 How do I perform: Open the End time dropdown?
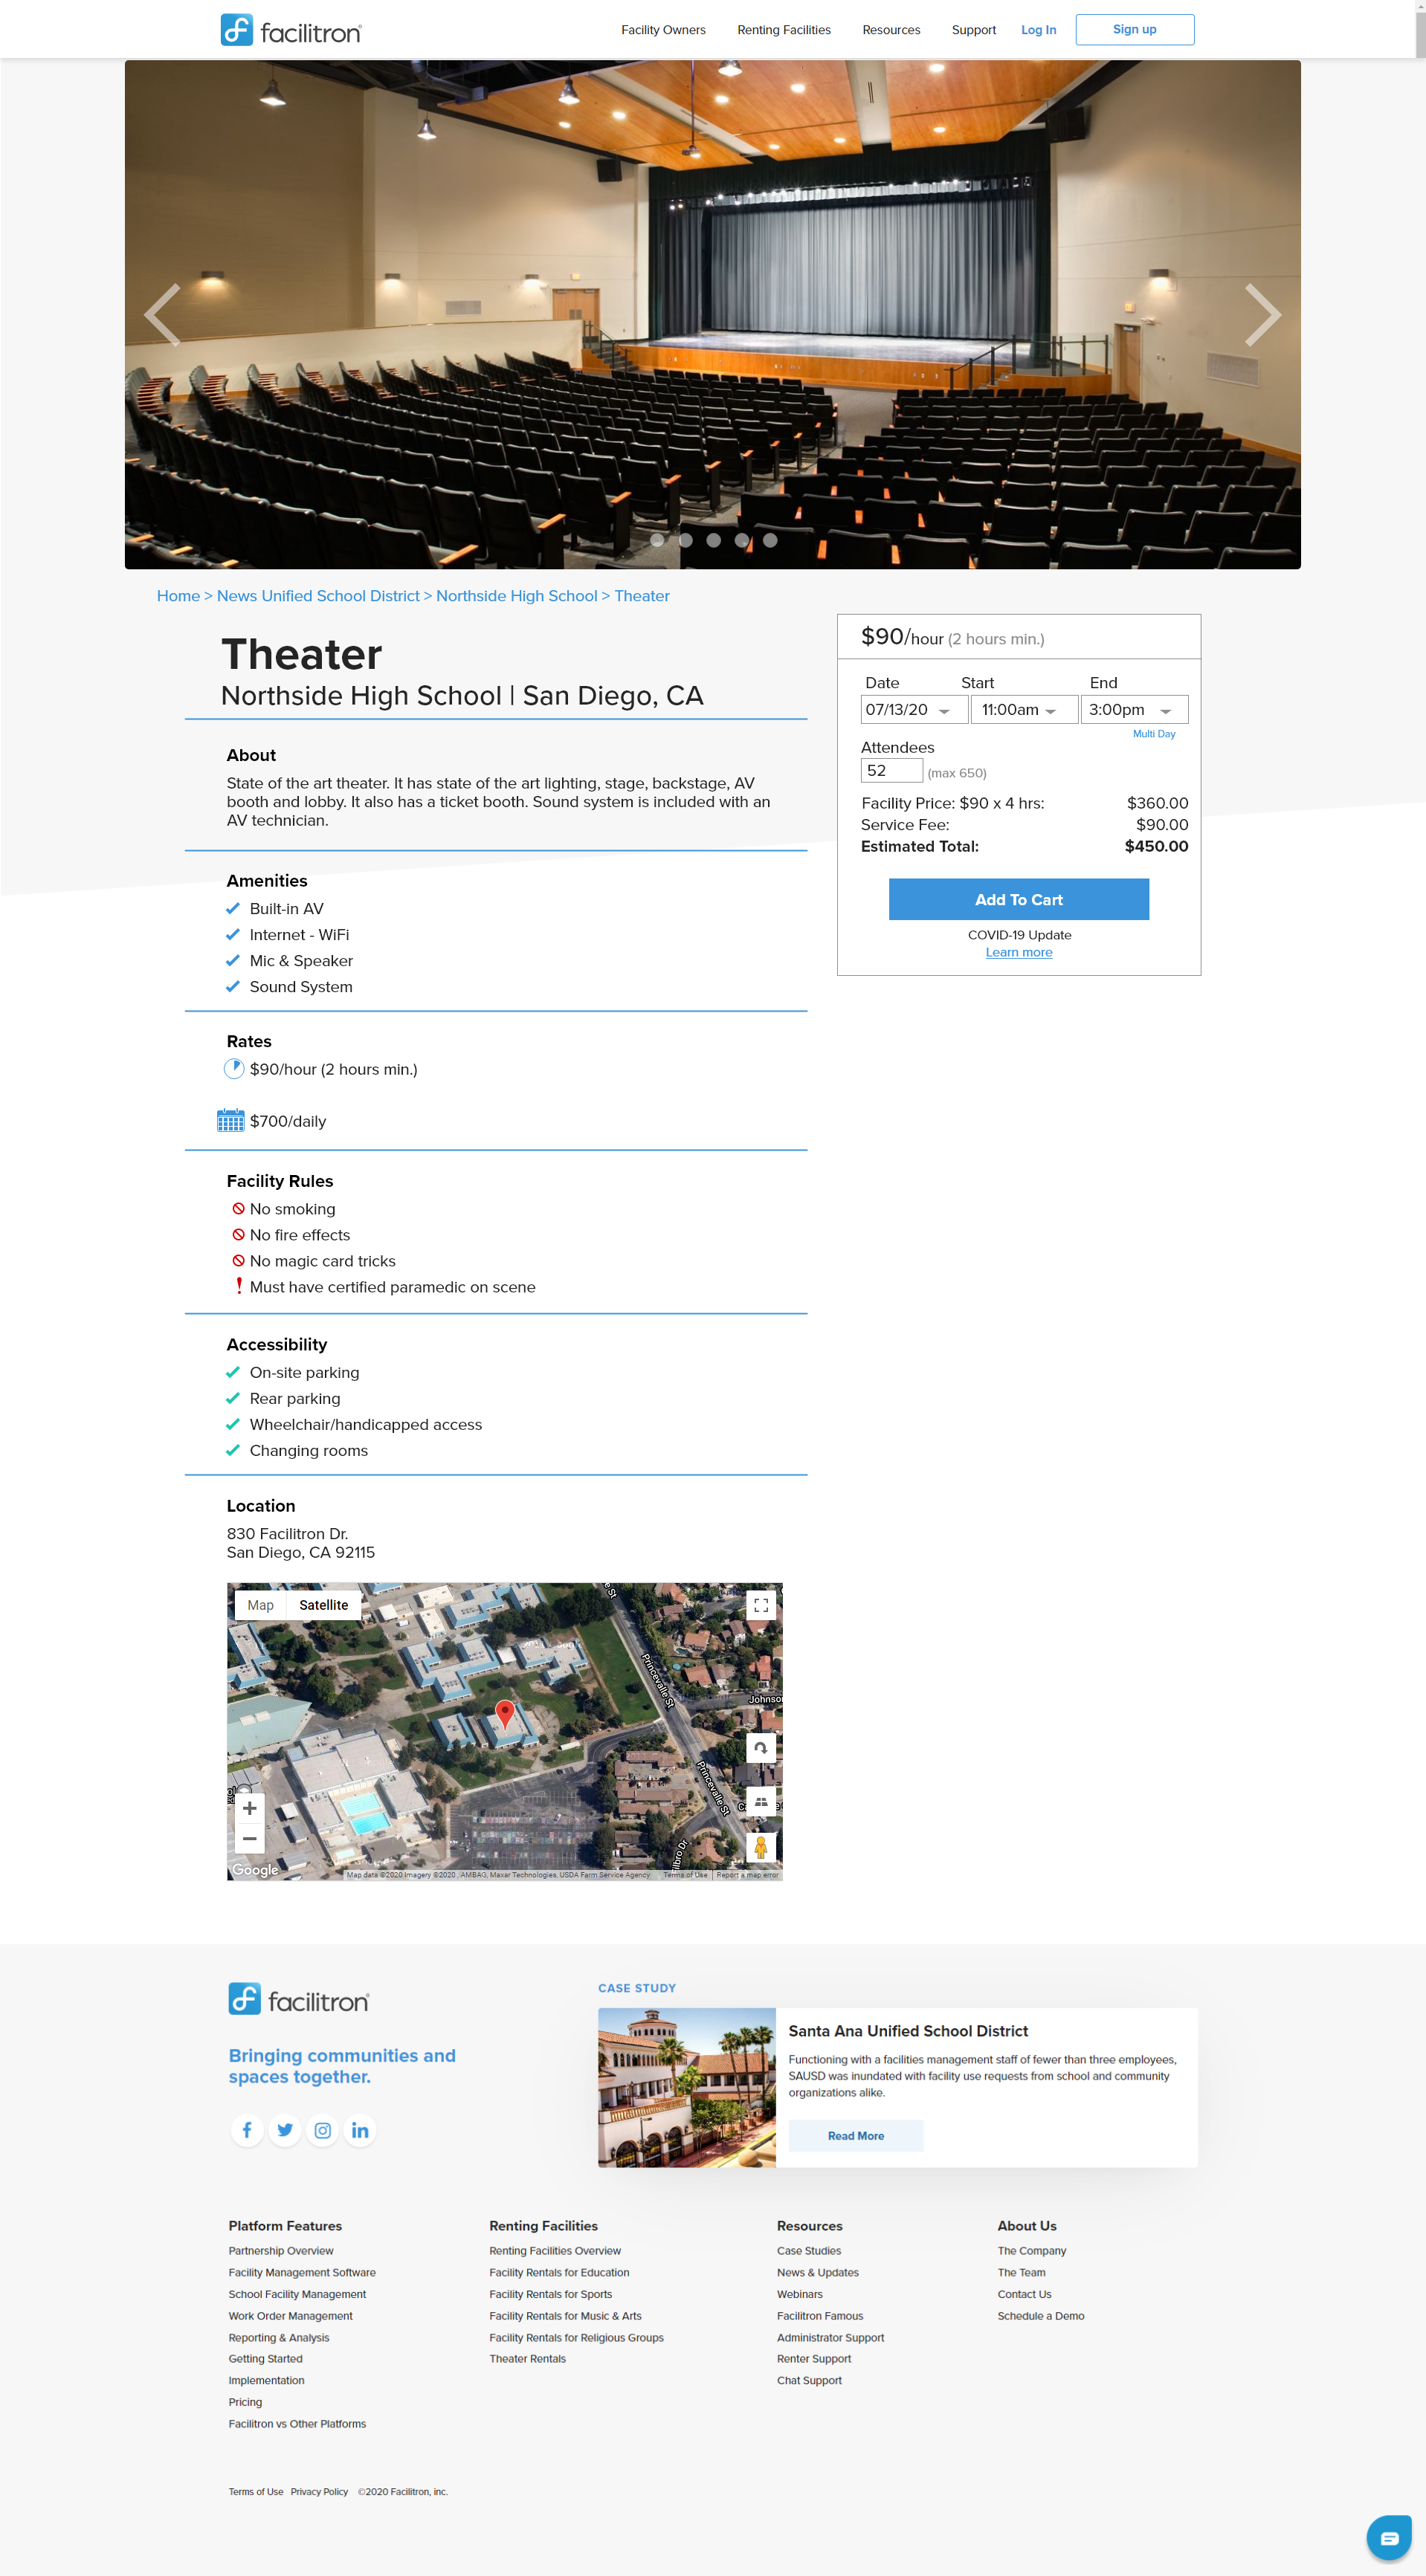tap(1134, 710)
